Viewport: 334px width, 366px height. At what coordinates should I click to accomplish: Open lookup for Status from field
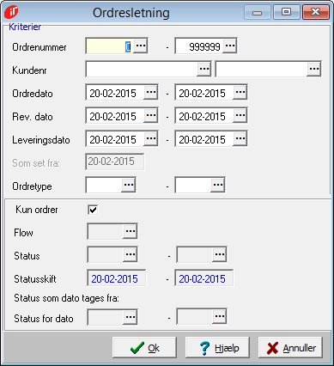click(131, 254)
